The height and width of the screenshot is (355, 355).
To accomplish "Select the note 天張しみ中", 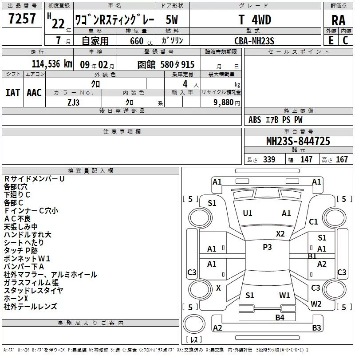I will [20, 227].
